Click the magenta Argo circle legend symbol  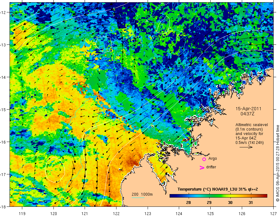(x=204, y=159)
